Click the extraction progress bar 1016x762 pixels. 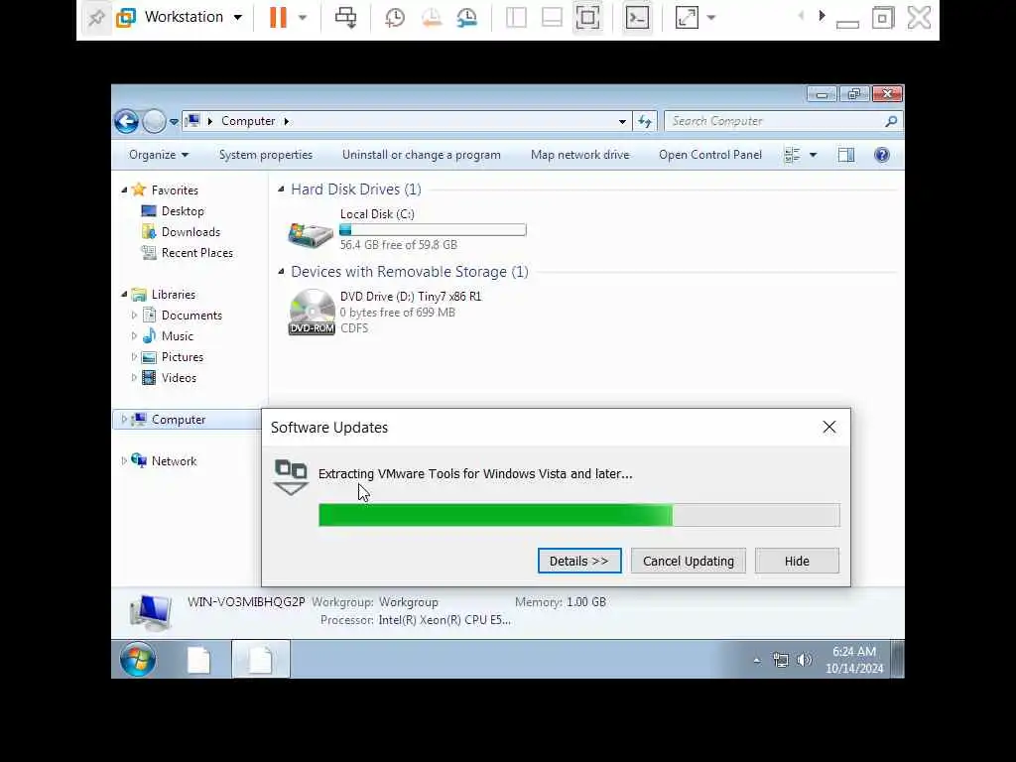(x=579, y=515)
